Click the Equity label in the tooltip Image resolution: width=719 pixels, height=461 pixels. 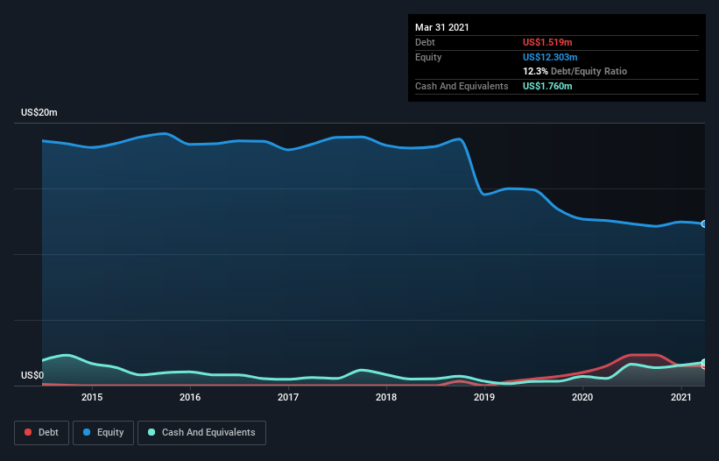[428, 57]
